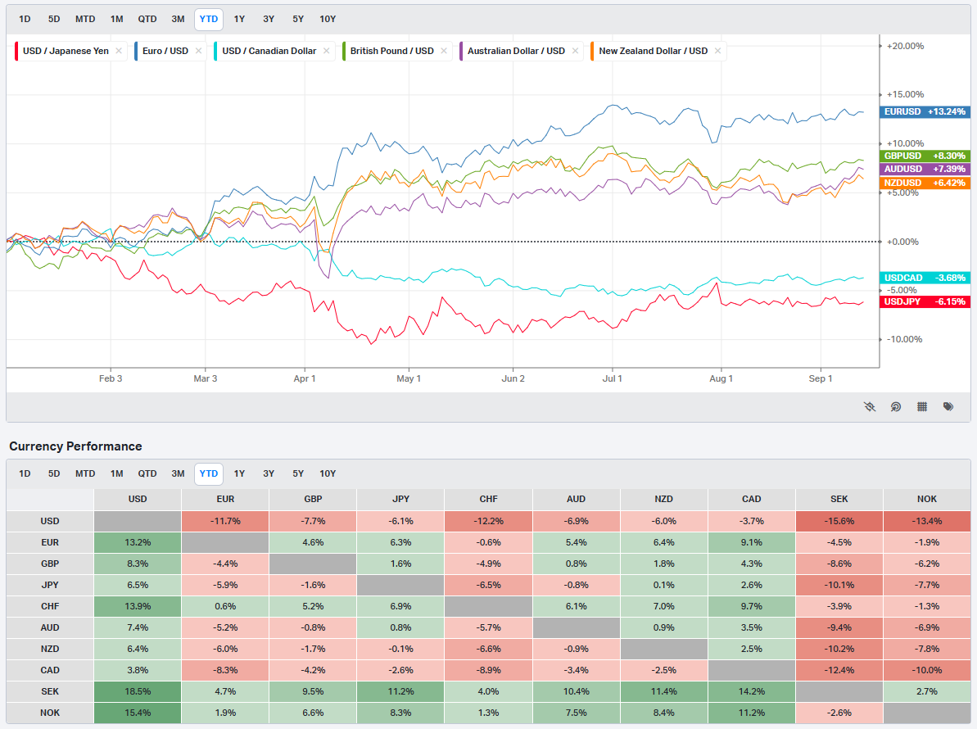Click the -11.7% USD versus EUR cell
Screen dimensions: 977x729
pos(225,521)
